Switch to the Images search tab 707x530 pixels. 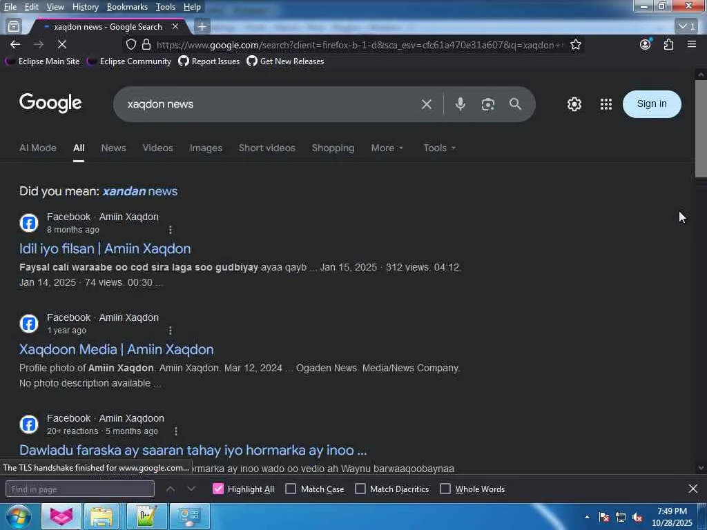[x=206, y=148]
